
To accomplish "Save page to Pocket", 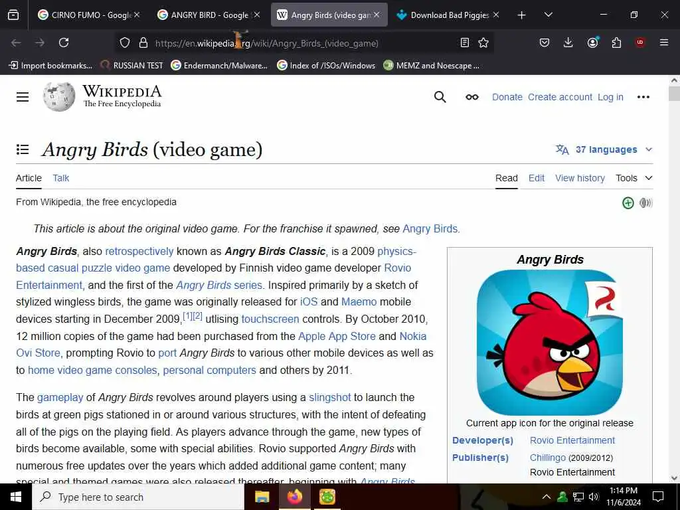I will pyautogui.click(x=545, y=42).
